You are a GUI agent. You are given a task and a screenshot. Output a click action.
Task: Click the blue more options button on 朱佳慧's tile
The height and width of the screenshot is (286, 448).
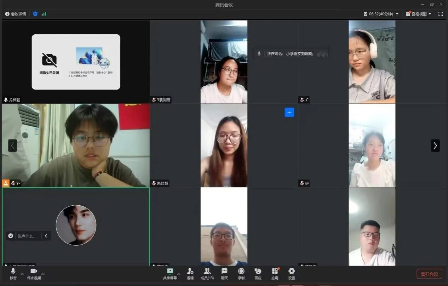pyautogui.click(x=289, y=112)
